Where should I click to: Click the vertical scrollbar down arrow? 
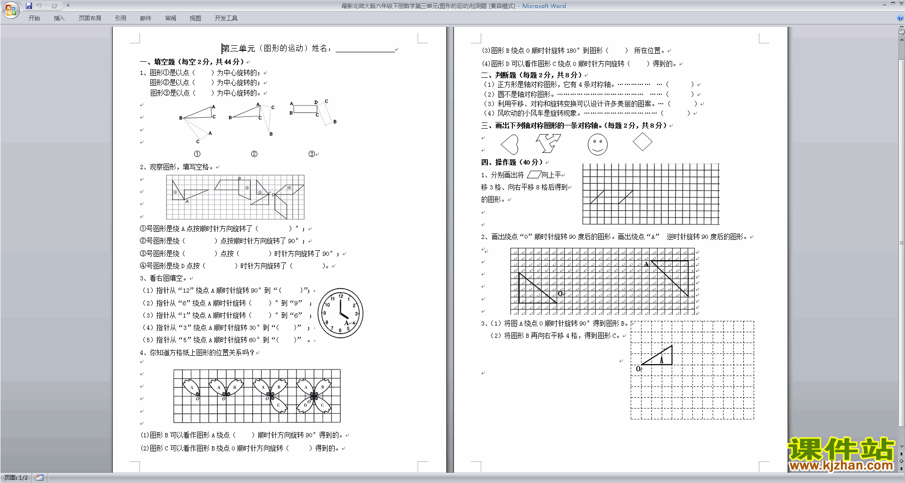902,446
